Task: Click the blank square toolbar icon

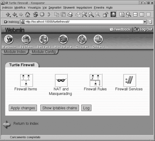Action: pos(148,15)
